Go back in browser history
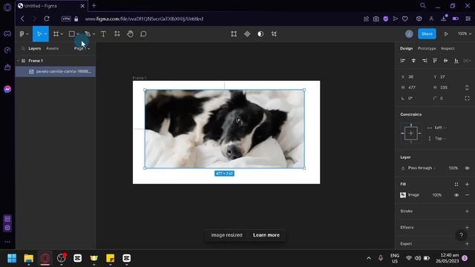 pos(22,19)
